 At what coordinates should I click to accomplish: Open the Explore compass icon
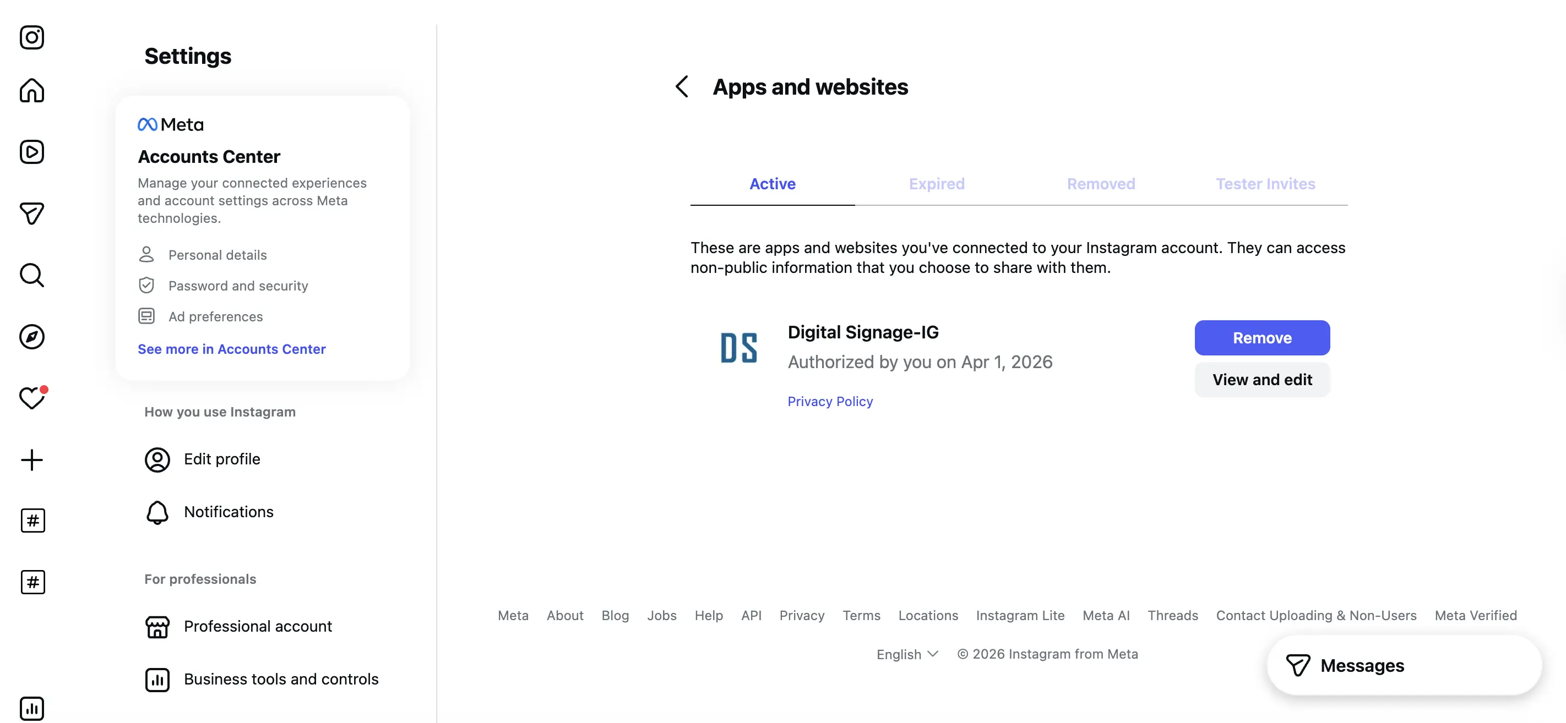(31, 337)
